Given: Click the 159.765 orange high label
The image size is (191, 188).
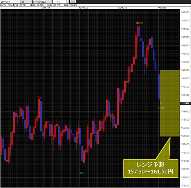Looking at the screenshot, I should (39, 98).
